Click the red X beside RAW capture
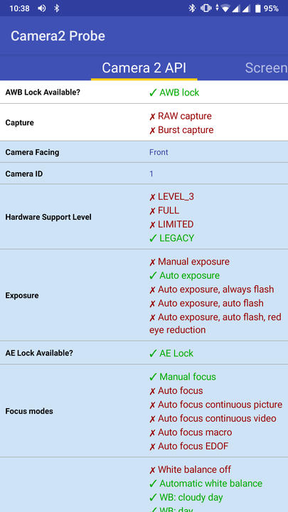Image resolution: width=288 pixels, height=512 pixels. pyautogui.click(x=152, y=117)
